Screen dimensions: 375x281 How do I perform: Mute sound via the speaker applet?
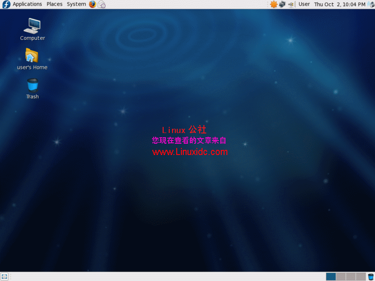coord(370,4)
